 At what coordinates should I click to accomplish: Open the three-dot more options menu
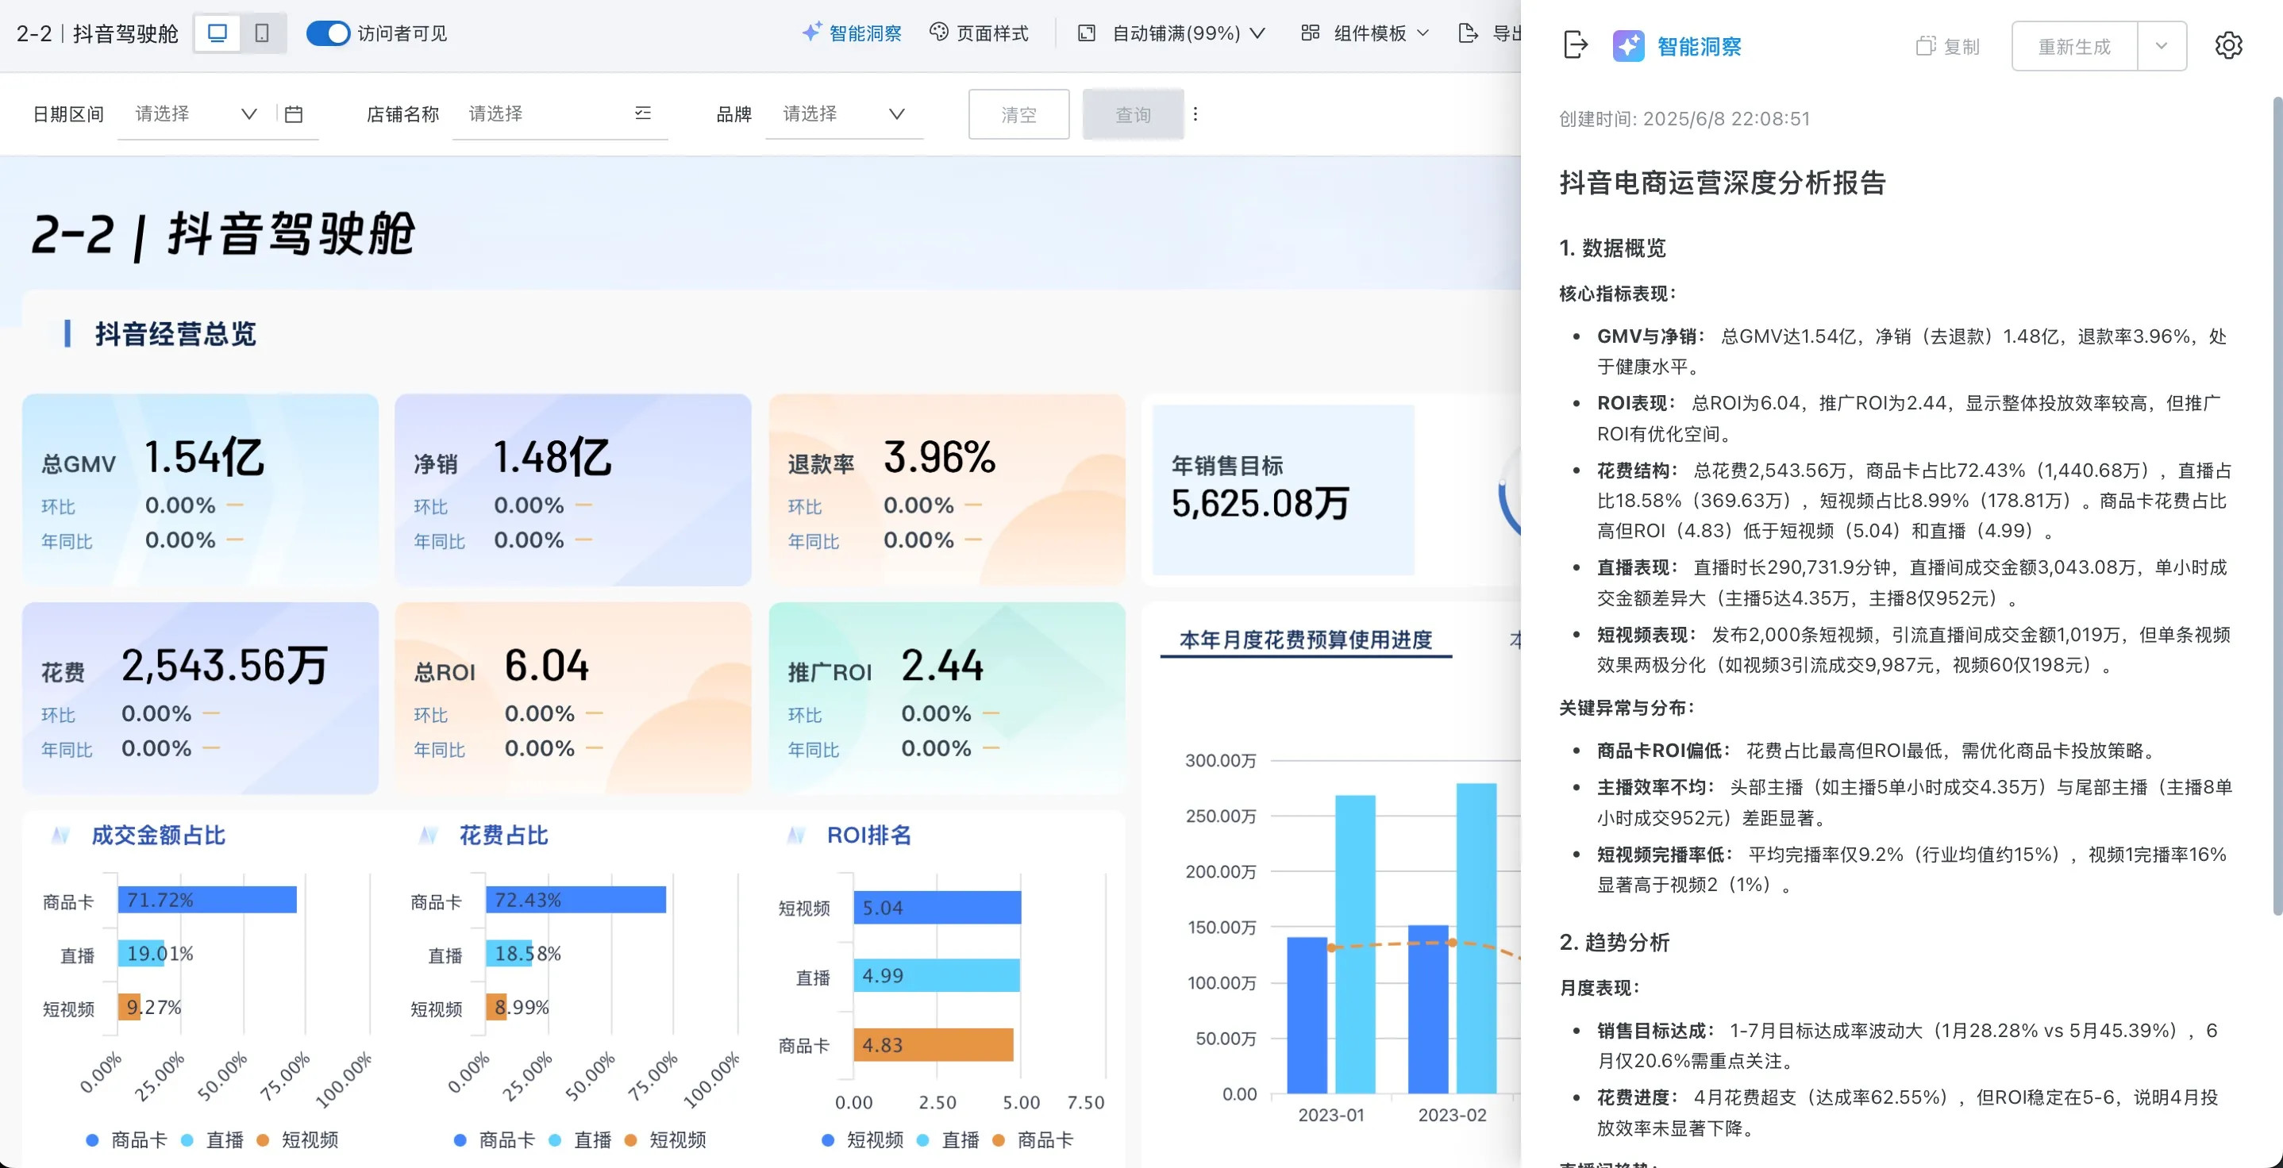pyautogui.click(x=1195, y=114)
